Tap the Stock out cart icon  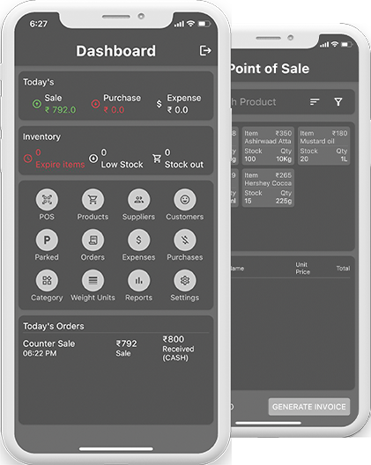(x=157, y=159)
